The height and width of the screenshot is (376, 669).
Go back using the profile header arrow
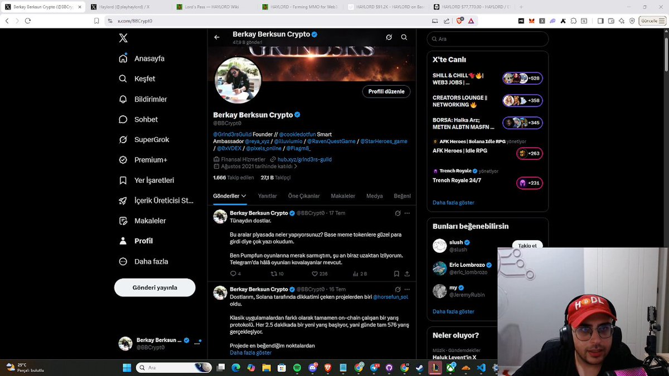pos(217,37)
